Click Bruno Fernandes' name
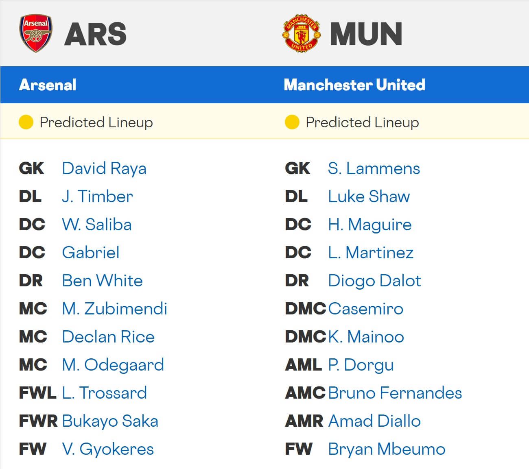The width and height of the screenshot is (529, 469). (x=395, y=393)
